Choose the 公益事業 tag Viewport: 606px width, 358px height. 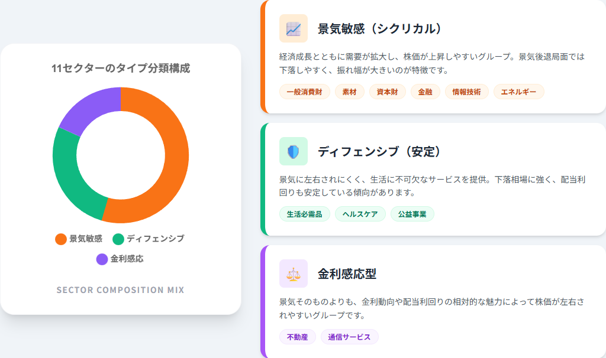click(x=412, y=214)
